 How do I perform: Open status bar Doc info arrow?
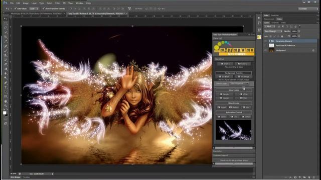click(52, 174)
